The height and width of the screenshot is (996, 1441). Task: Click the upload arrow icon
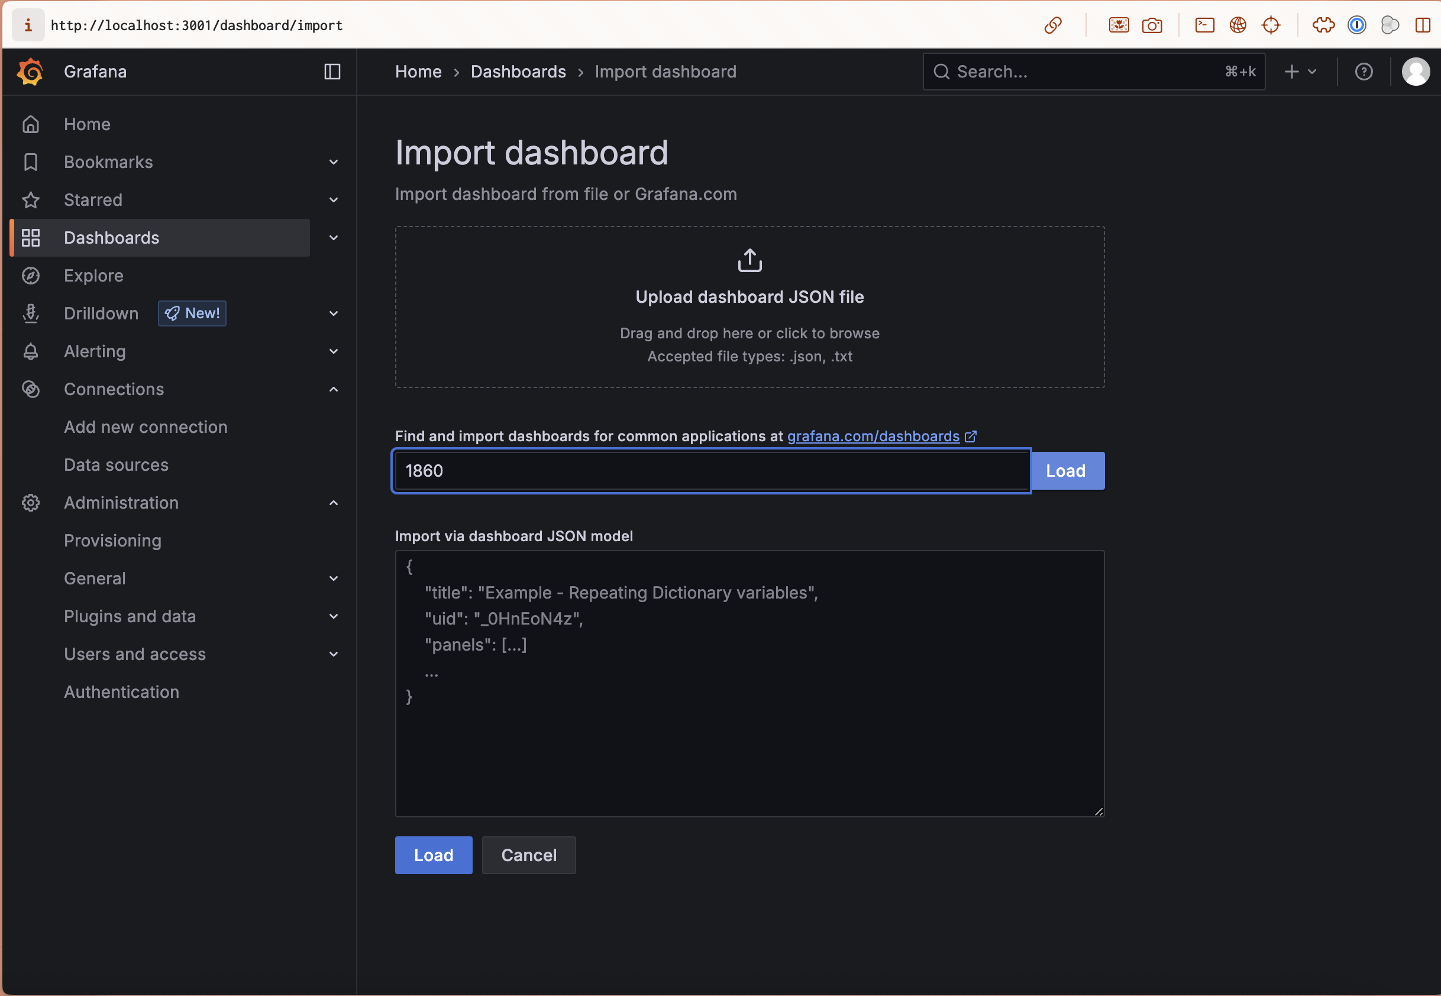(749, 260)
